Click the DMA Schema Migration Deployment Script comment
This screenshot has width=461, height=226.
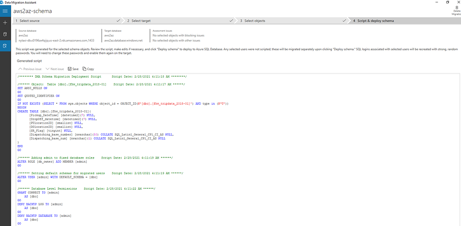tap(102, 76)
